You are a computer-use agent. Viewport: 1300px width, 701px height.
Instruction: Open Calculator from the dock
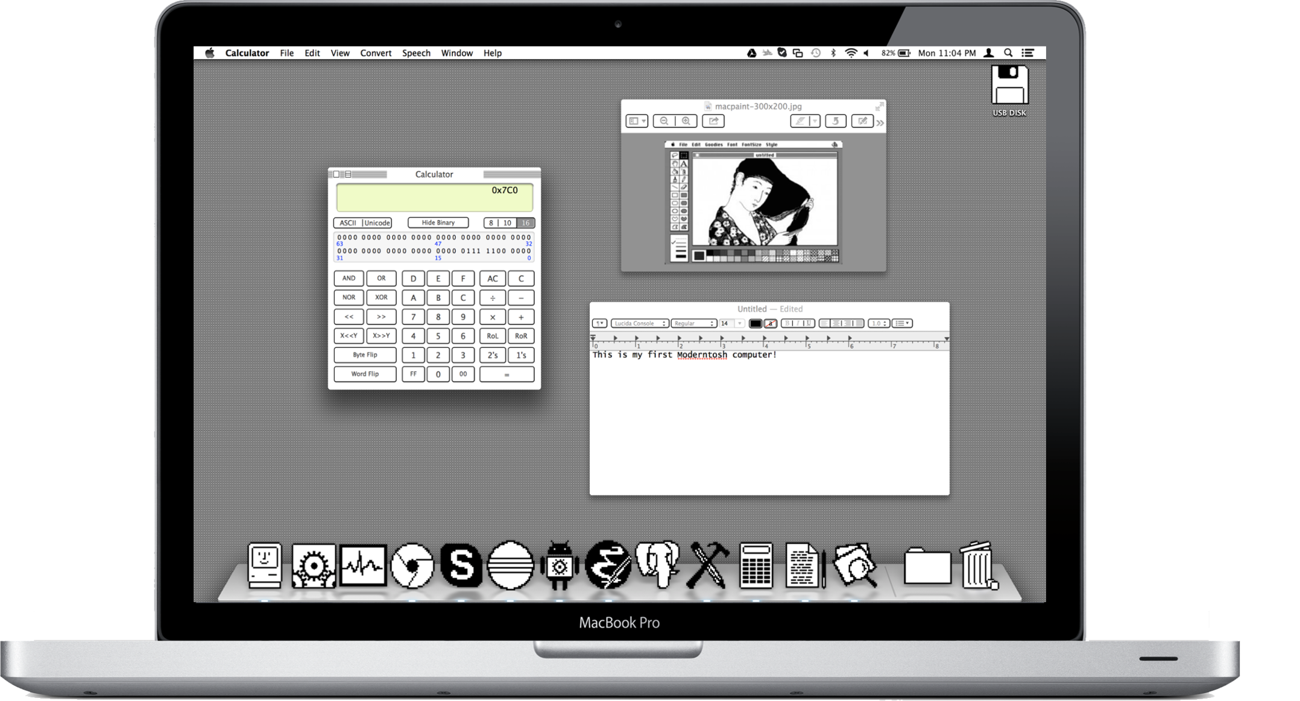pos(756,565)
